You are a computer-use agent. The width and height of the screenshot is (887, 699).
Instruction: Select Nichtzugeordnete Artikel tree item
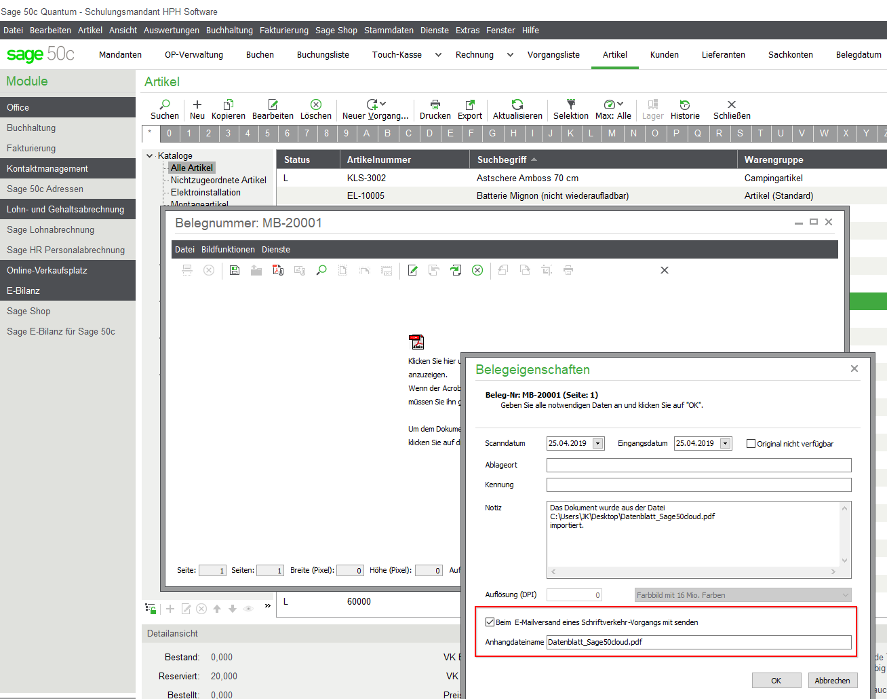click(x=218, y=180)
